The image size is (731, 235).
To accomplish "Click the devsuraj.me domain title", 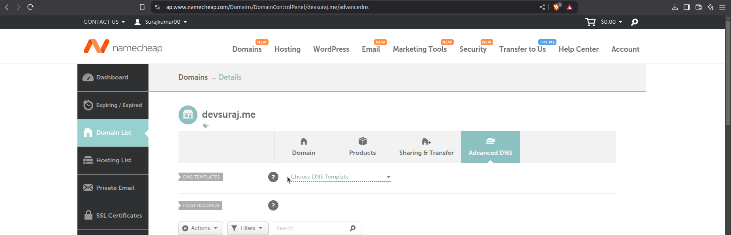I will point(229,115).
